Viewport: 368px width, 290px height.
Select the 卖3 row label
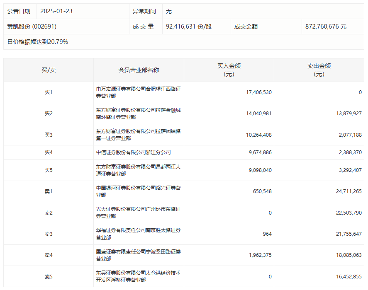tap(49, 234)
